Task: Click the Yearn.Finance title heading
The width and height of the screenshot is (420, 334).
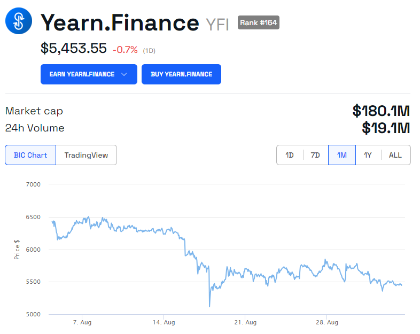Action: pyautogui.click(x=120, y=22)
